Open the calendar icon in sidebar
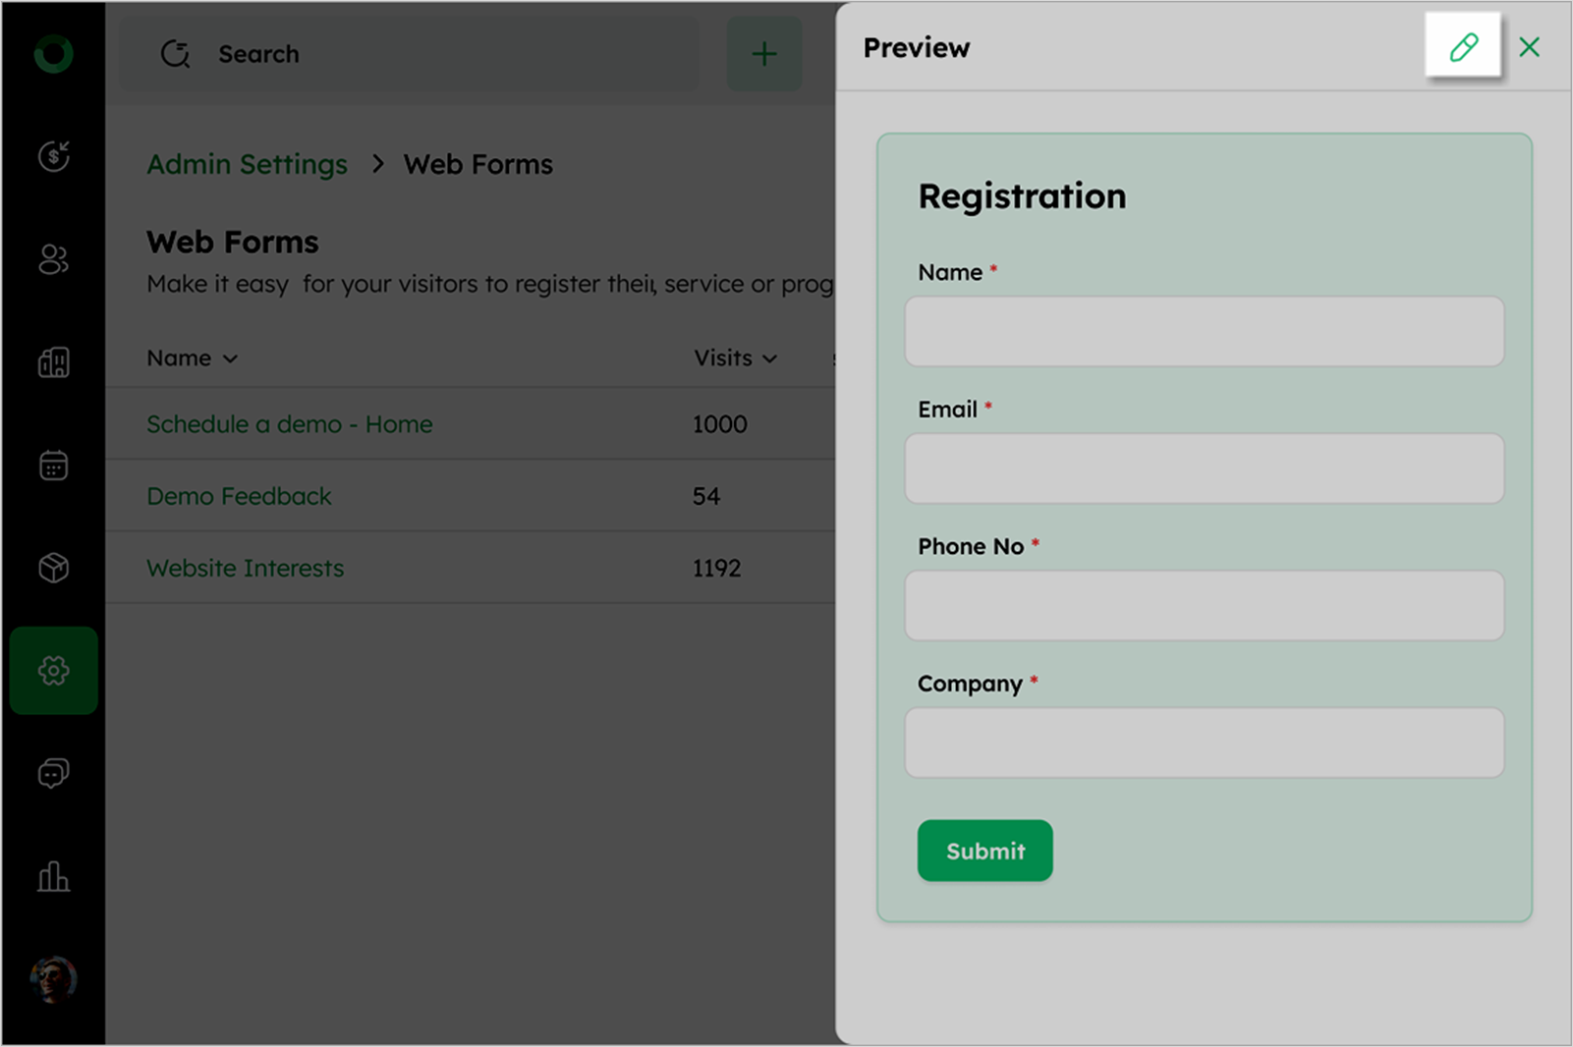 pos(54,465)
